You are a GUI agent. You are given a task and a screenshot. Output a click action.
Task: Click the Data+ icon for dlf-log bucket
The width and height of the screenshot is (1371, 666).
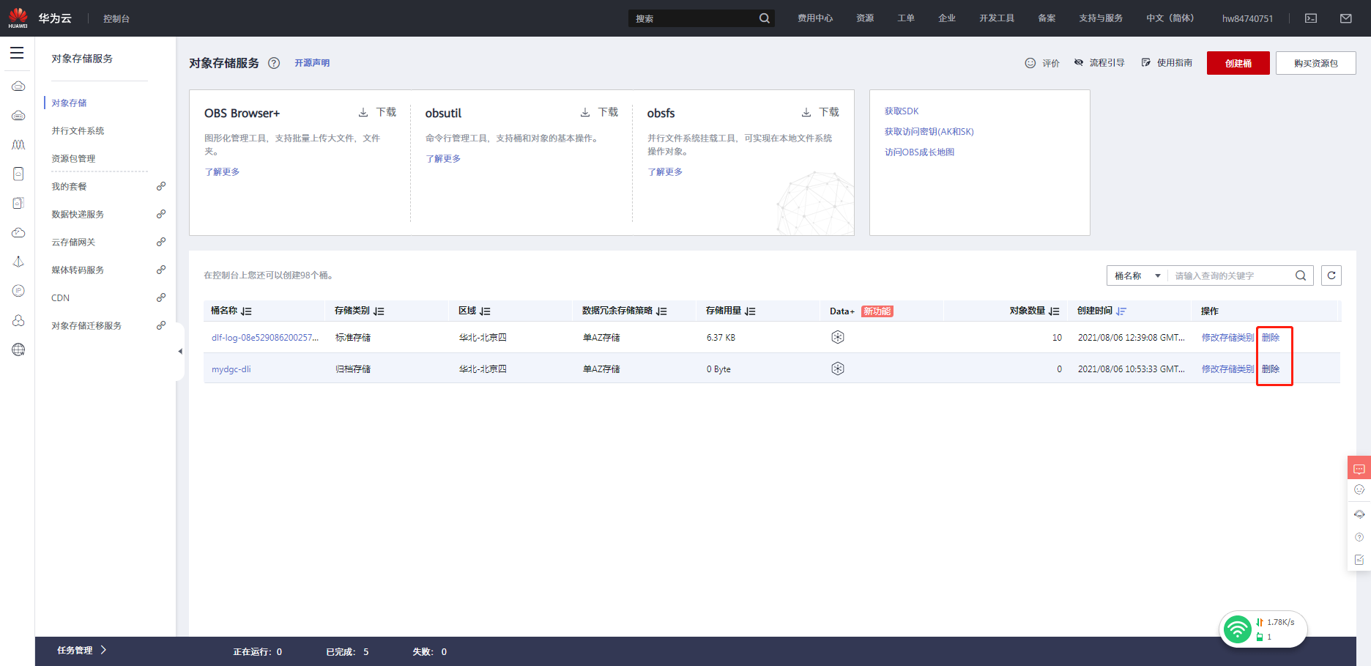click(x=838, y=337)
